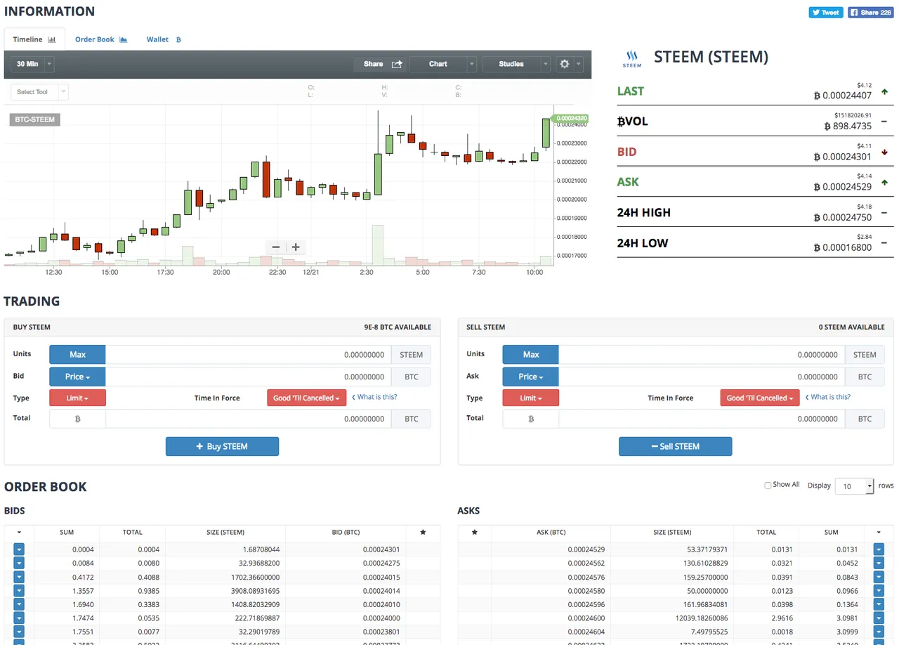This screenshot has width=899, height=645.
Task: Click Ask price input in Sell STEEM
Action: (702, 377)
